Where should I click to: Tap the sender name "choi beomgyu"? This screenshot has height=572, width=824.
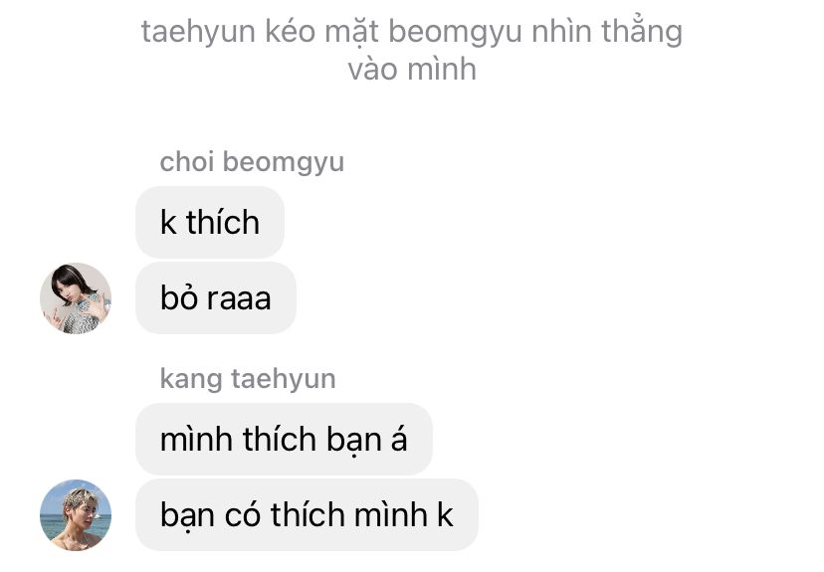click(x=252, y=162)
